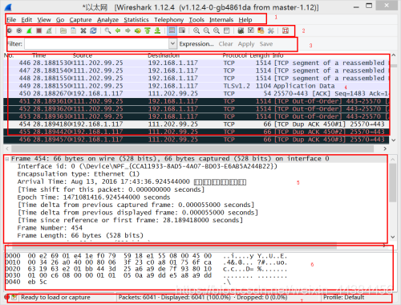The width and height of the screenshot is (401, 305).
Task: Select packet 449 TLSv1.2 Application Data
Action: [x=196, y=86]
